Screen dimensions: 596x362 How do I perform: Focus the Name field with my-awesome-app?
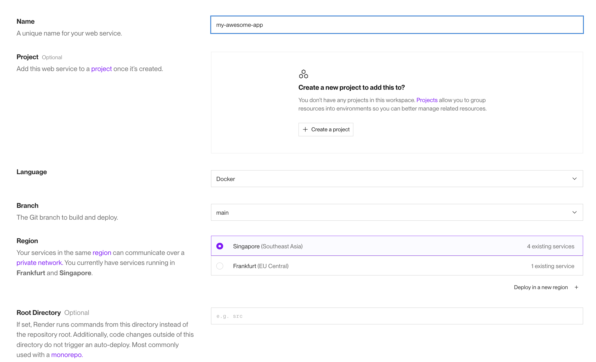point(397,25)
